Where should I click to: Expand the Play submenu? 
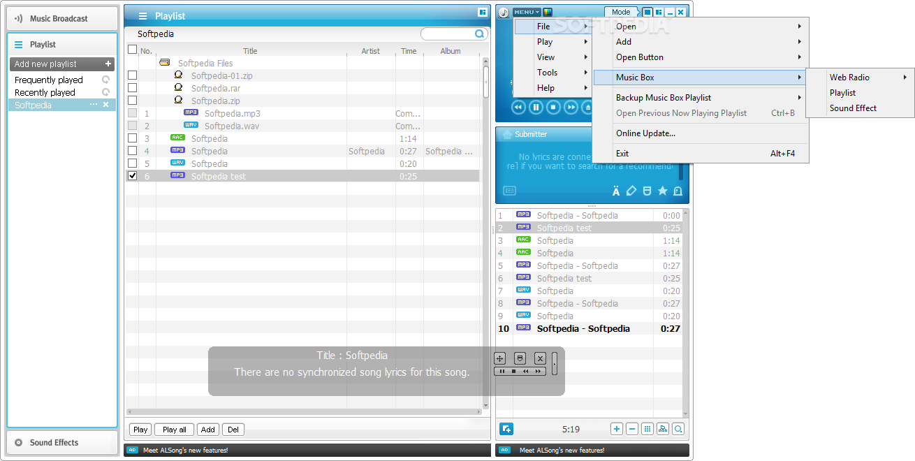click(x=553, y=42)
